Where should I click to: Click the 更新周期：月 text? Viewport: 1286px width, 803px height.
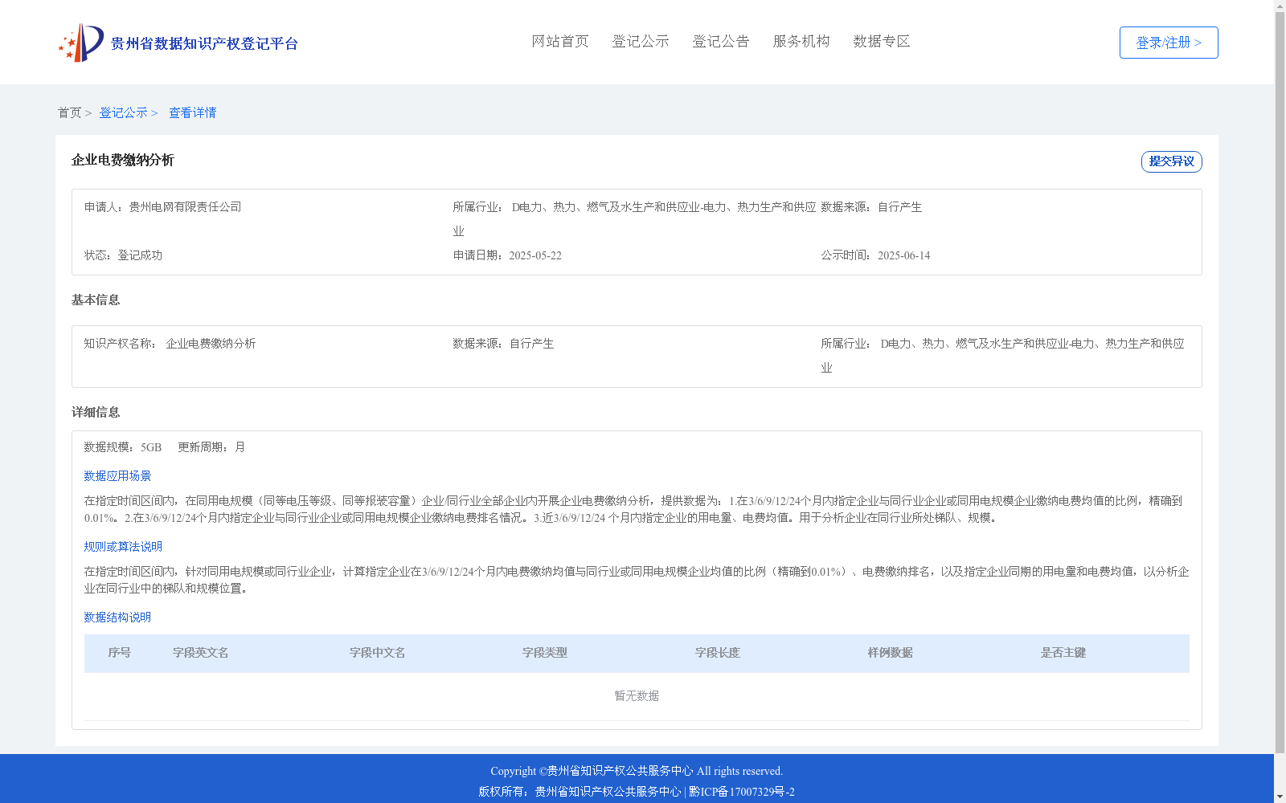click(211, 447)
